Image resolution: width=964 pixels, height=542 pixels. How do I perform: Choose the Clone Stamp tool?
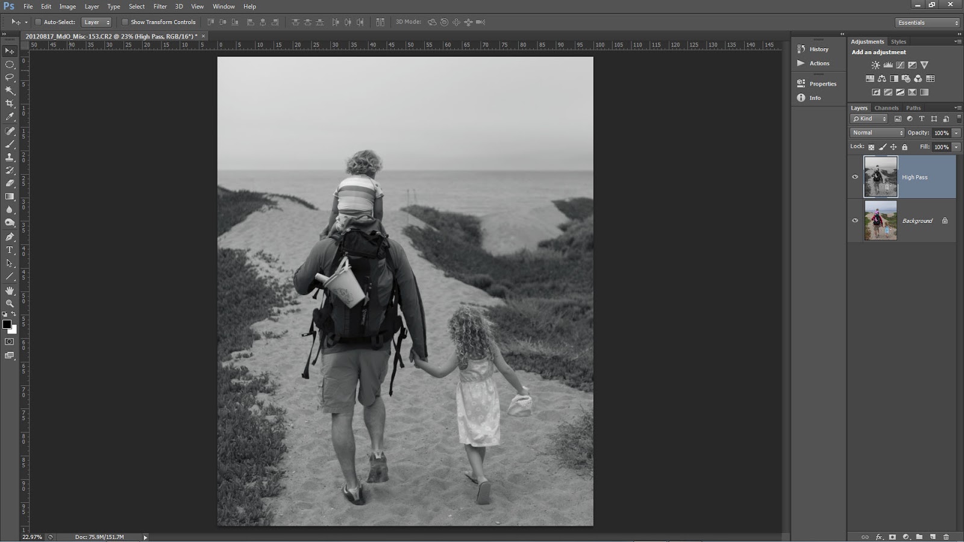click(10, 157)
